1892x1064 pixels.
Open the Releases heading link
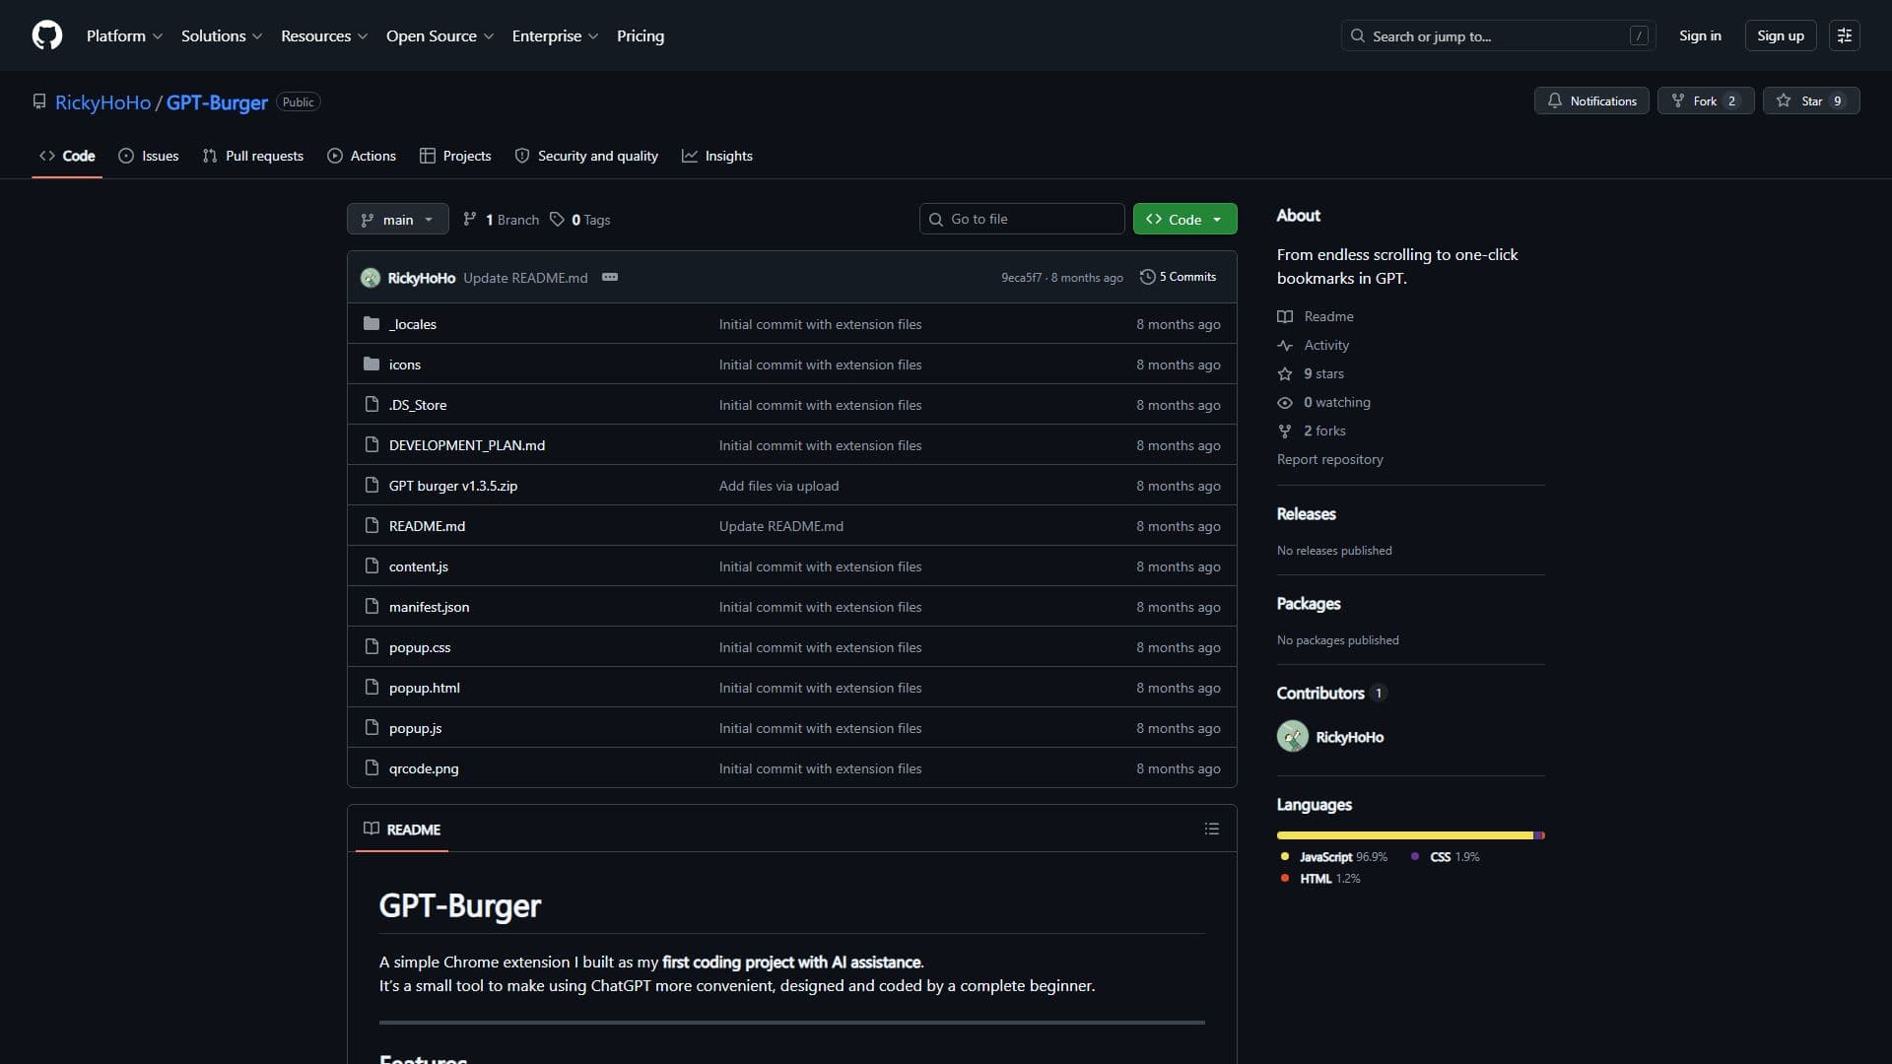pos(1307,513)
